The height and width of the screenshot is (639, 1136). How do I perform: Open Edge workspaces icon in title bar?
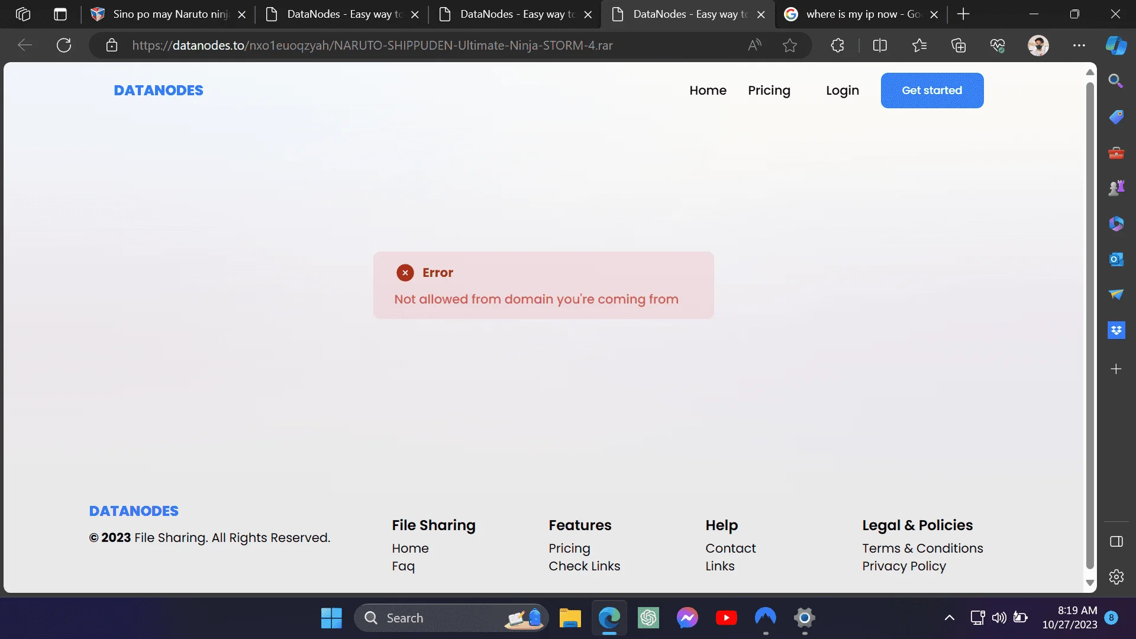pyautogui.click(x=23, y=14)
